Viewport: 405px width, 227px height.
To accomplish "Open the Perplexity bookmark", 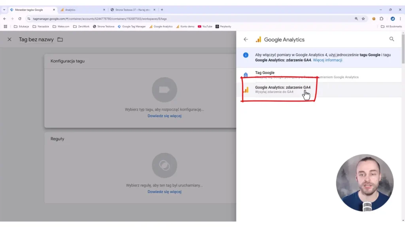I will [x=223, y=26].
